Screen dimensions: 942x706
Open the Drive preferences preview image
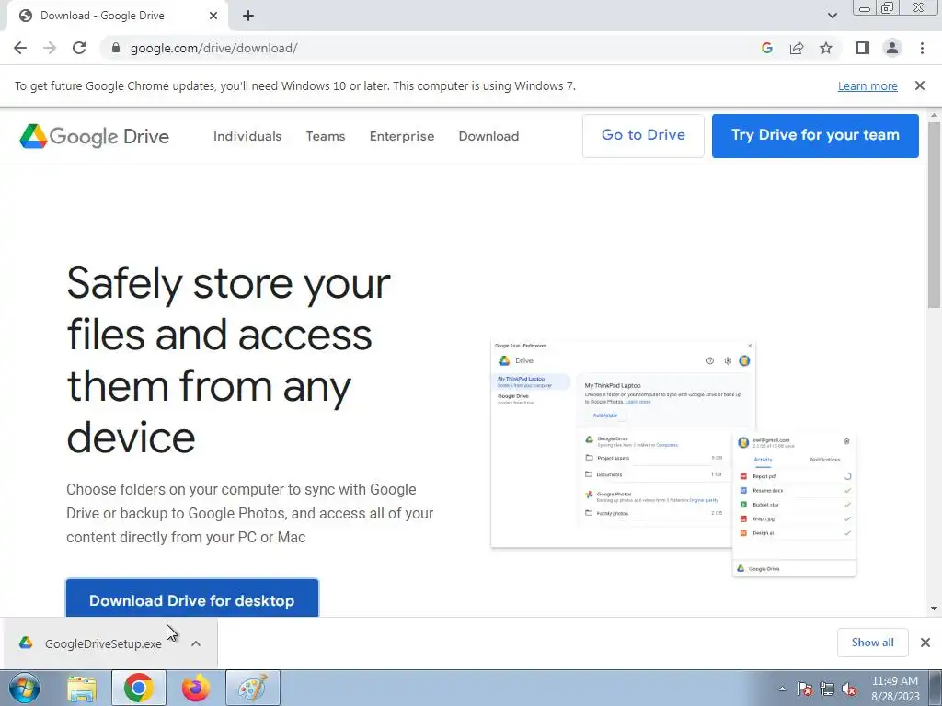click(673, 460)
